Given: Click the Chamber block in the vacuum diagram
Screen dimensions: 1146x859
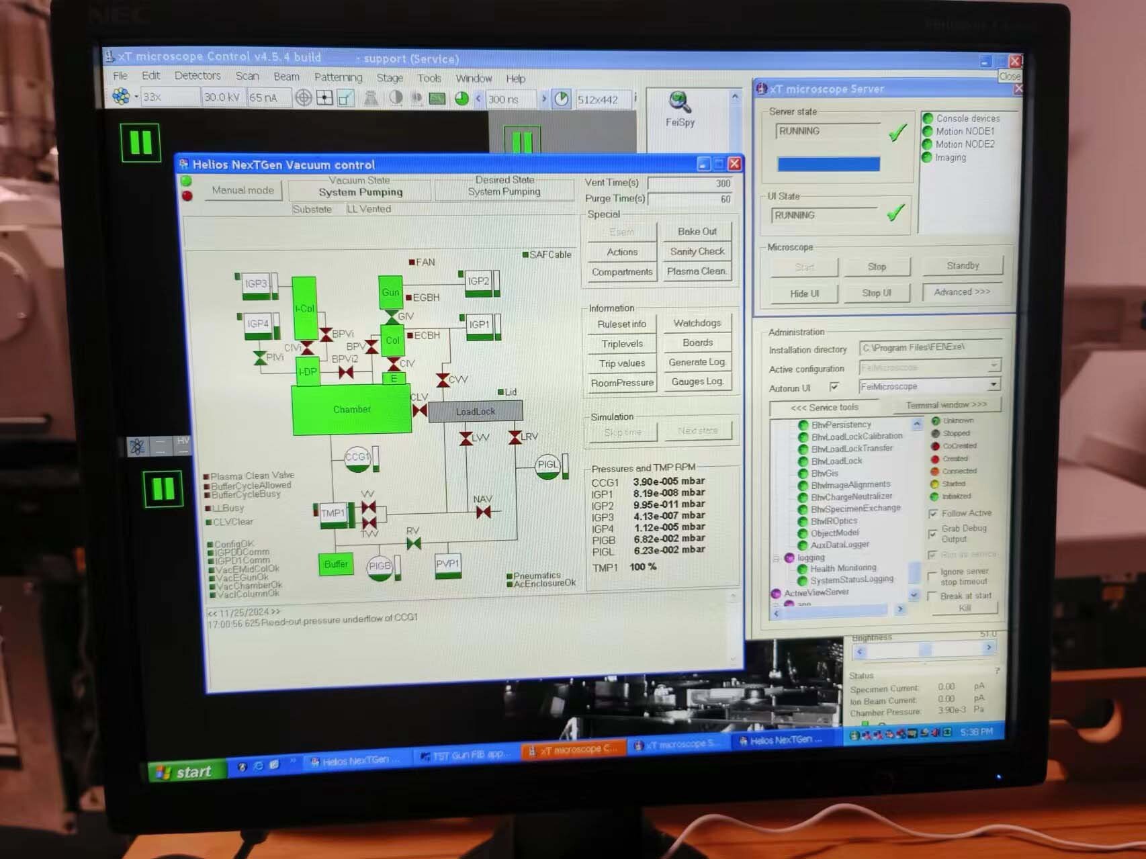Looking at the screenshot, I should coord(351,409).
